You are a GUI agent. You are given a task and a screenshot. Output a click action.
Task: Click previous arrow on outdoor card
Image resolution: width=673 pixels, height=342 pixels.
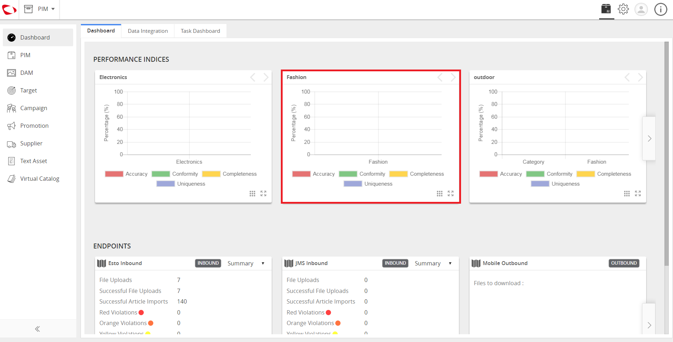click(x=627, y=77)
